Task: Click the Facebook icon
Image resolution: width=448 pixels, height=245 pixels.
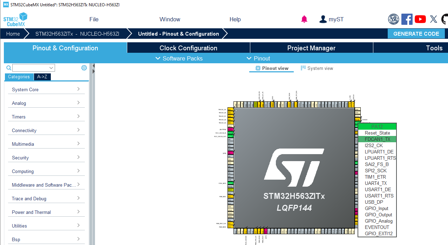Action: click(407, 19)
